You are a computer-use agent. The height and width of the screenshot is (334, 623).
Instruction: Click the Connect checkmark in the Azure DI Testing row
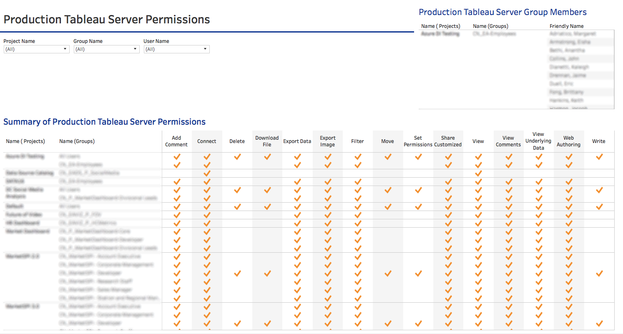(206, 156)
